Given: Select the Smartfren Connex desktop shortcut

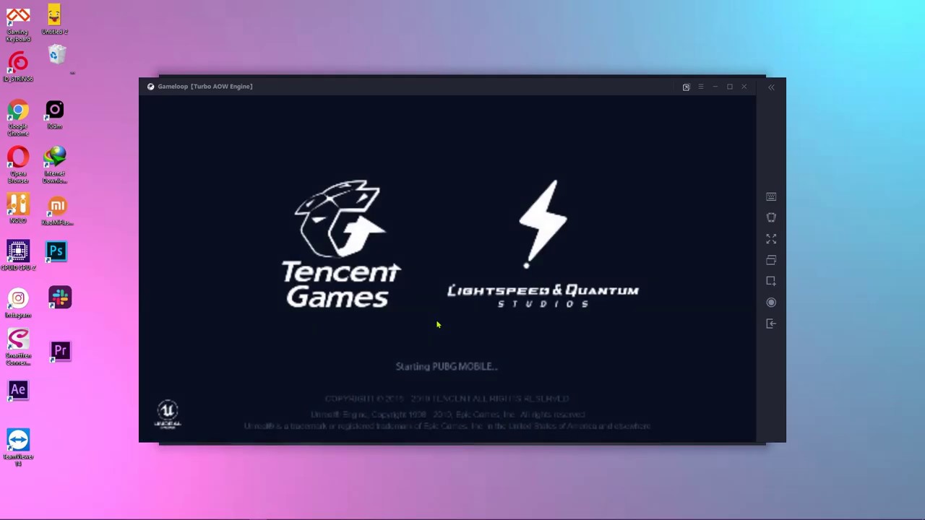Looking at the screenshot, I should click(x=18, y=348).
